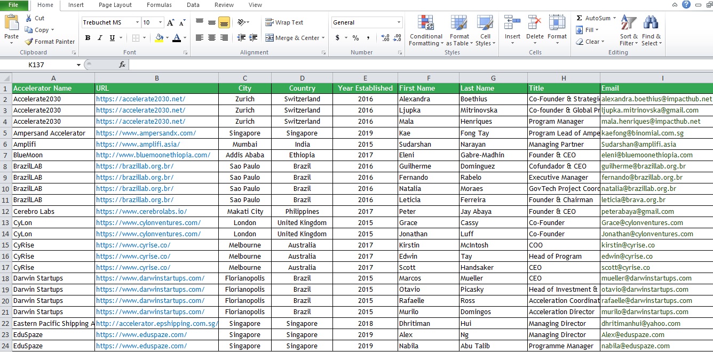Viewport: 713px width, 352px height.
Task: Click the Percent Style number format icon
Action: pos(355,38)
